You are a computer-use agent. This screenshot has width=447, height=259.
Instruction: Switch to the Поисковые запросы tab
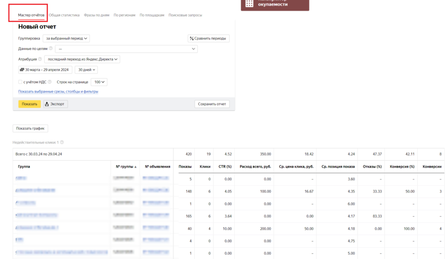185,15
